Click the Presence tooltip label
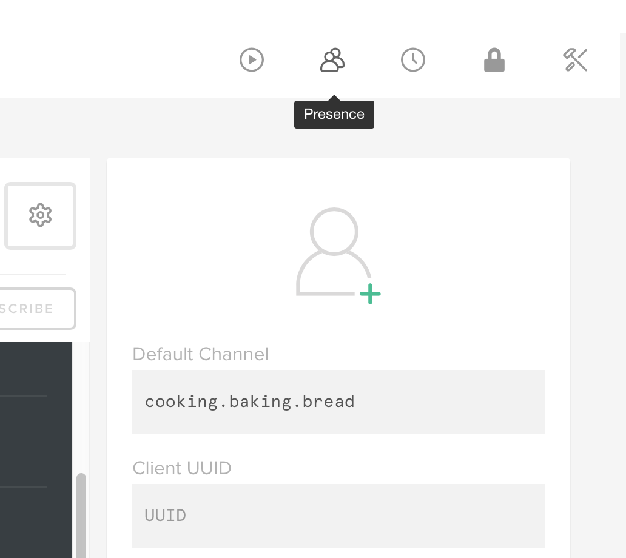Image resolution: width=626 pixels, height=558 pixels. (x=334, y=115)
